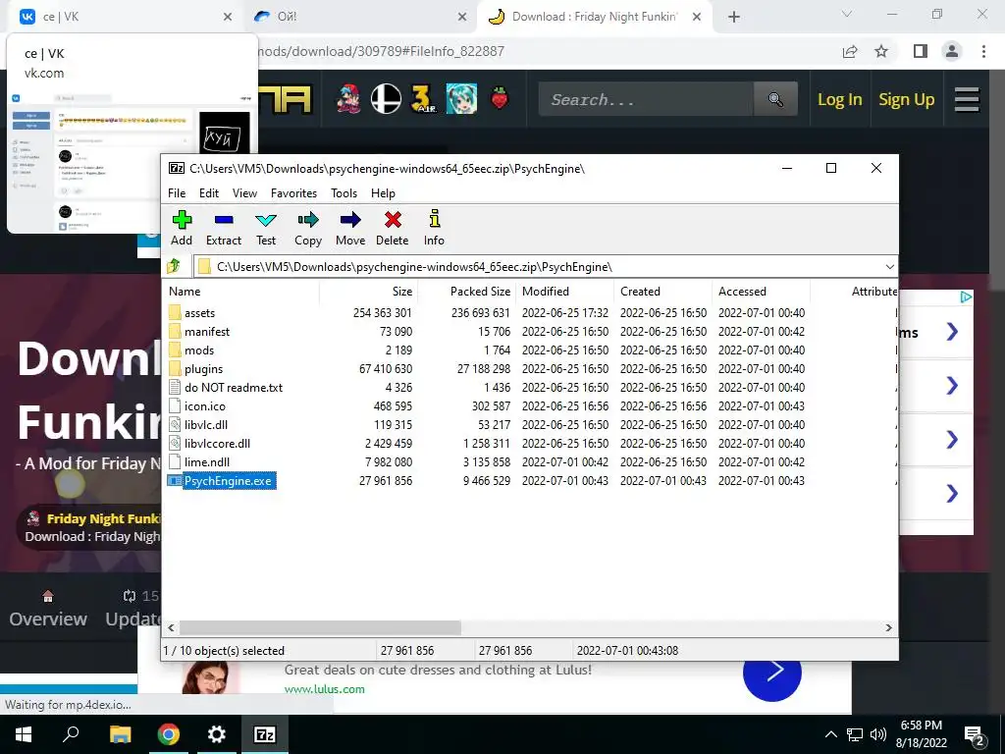This screenshot has width=1005, height=754.
Task: Click the strawberry game icon in header
Action: point(500,99)
